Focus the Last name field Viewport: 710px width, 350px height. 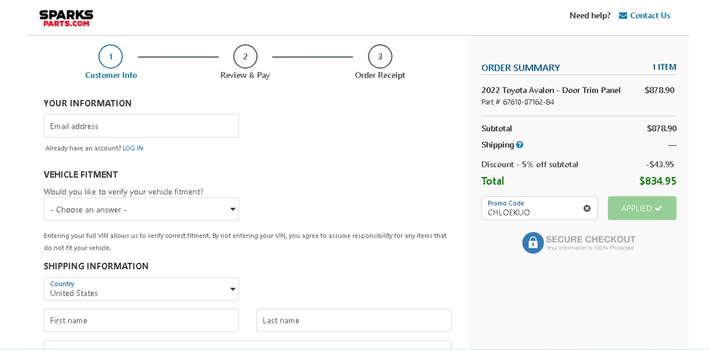click(x=354, y=320)
